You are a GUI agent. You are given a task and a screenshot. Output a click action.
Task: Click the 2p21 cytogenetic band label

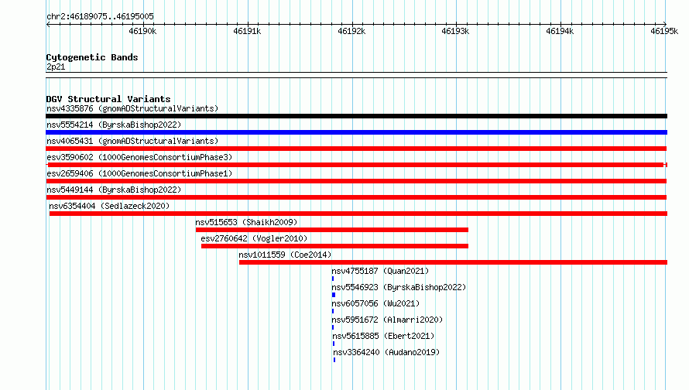56,67
